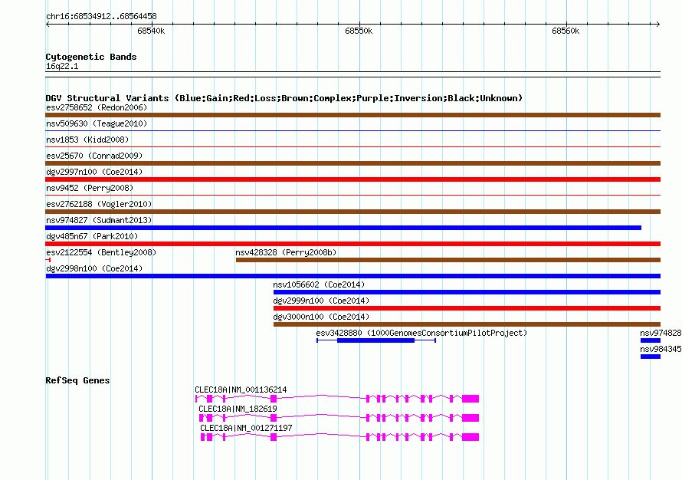Click the dgv3000n100 brown complex bar
682x480 pixels.
tap(467, 324)
